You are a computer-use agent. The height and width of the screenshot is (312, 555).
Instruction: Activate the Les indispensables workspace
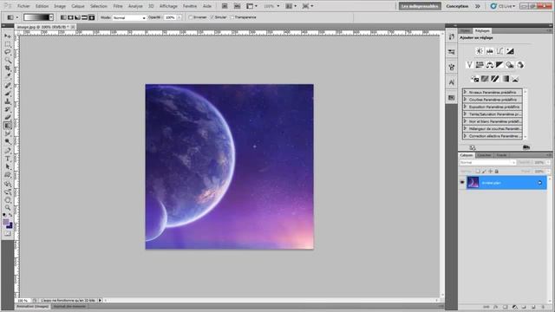(x=420, y=6)
